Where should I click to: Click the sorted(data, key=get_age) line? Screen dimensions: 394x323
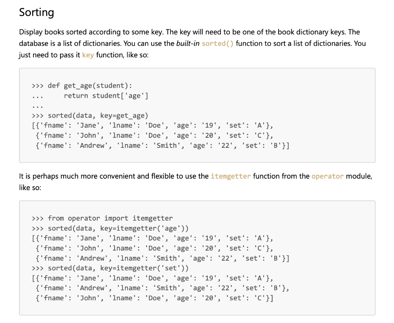[90, 115]
